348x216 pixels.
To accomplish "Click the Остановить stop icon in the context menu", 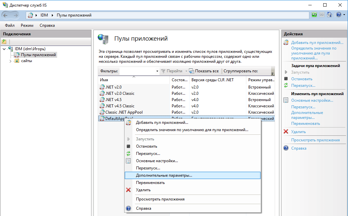I will [128, 146].
